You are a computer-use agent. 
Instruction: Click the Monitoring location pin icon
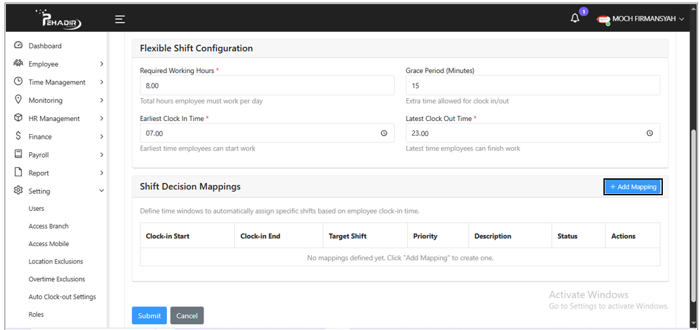coord(18,100)
